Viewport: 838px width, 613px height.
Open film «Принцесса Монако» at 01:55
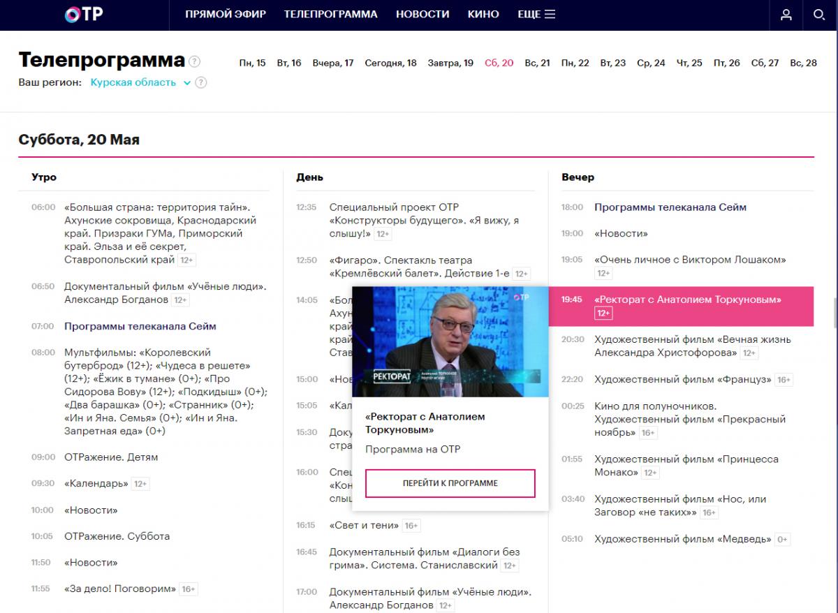point(686,466)
